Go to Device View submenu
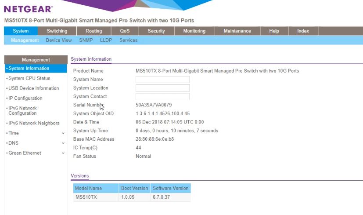363x215 pixels. coord(58,40)
